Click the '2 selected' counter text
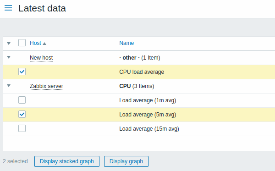 (15, 161)
